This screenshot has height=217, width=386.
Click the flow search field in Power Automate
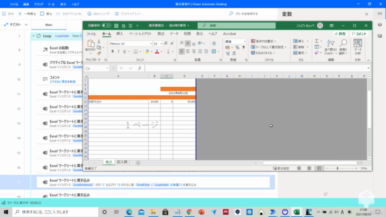(251, 14)
